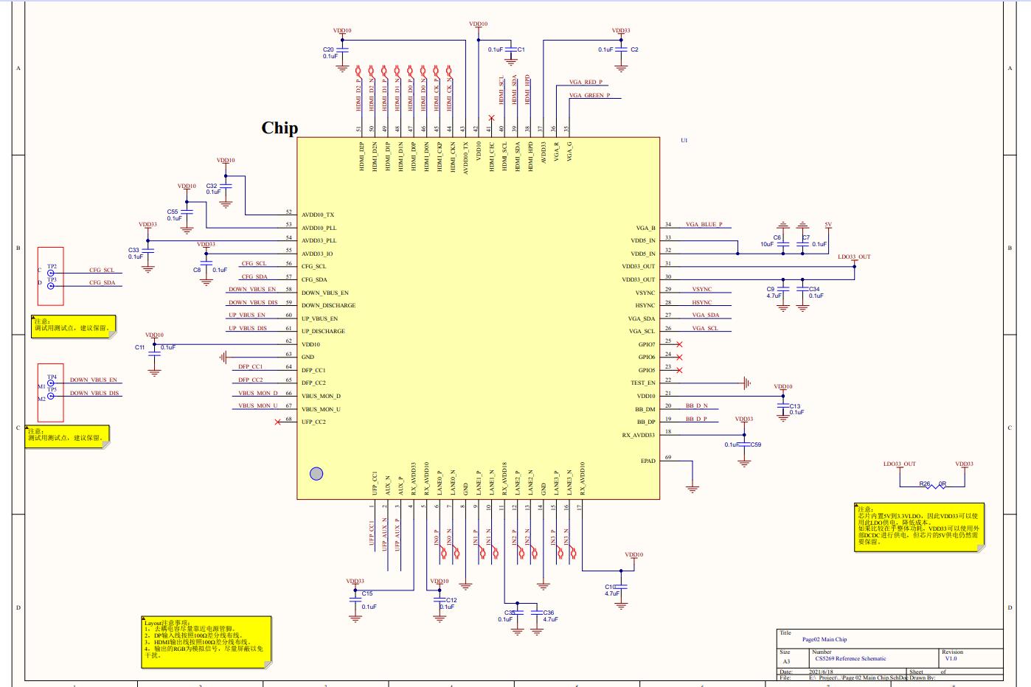The image size is (1031, 687).
Task: Click the ground symbol on EPAD wire
Action: (692, 488)
